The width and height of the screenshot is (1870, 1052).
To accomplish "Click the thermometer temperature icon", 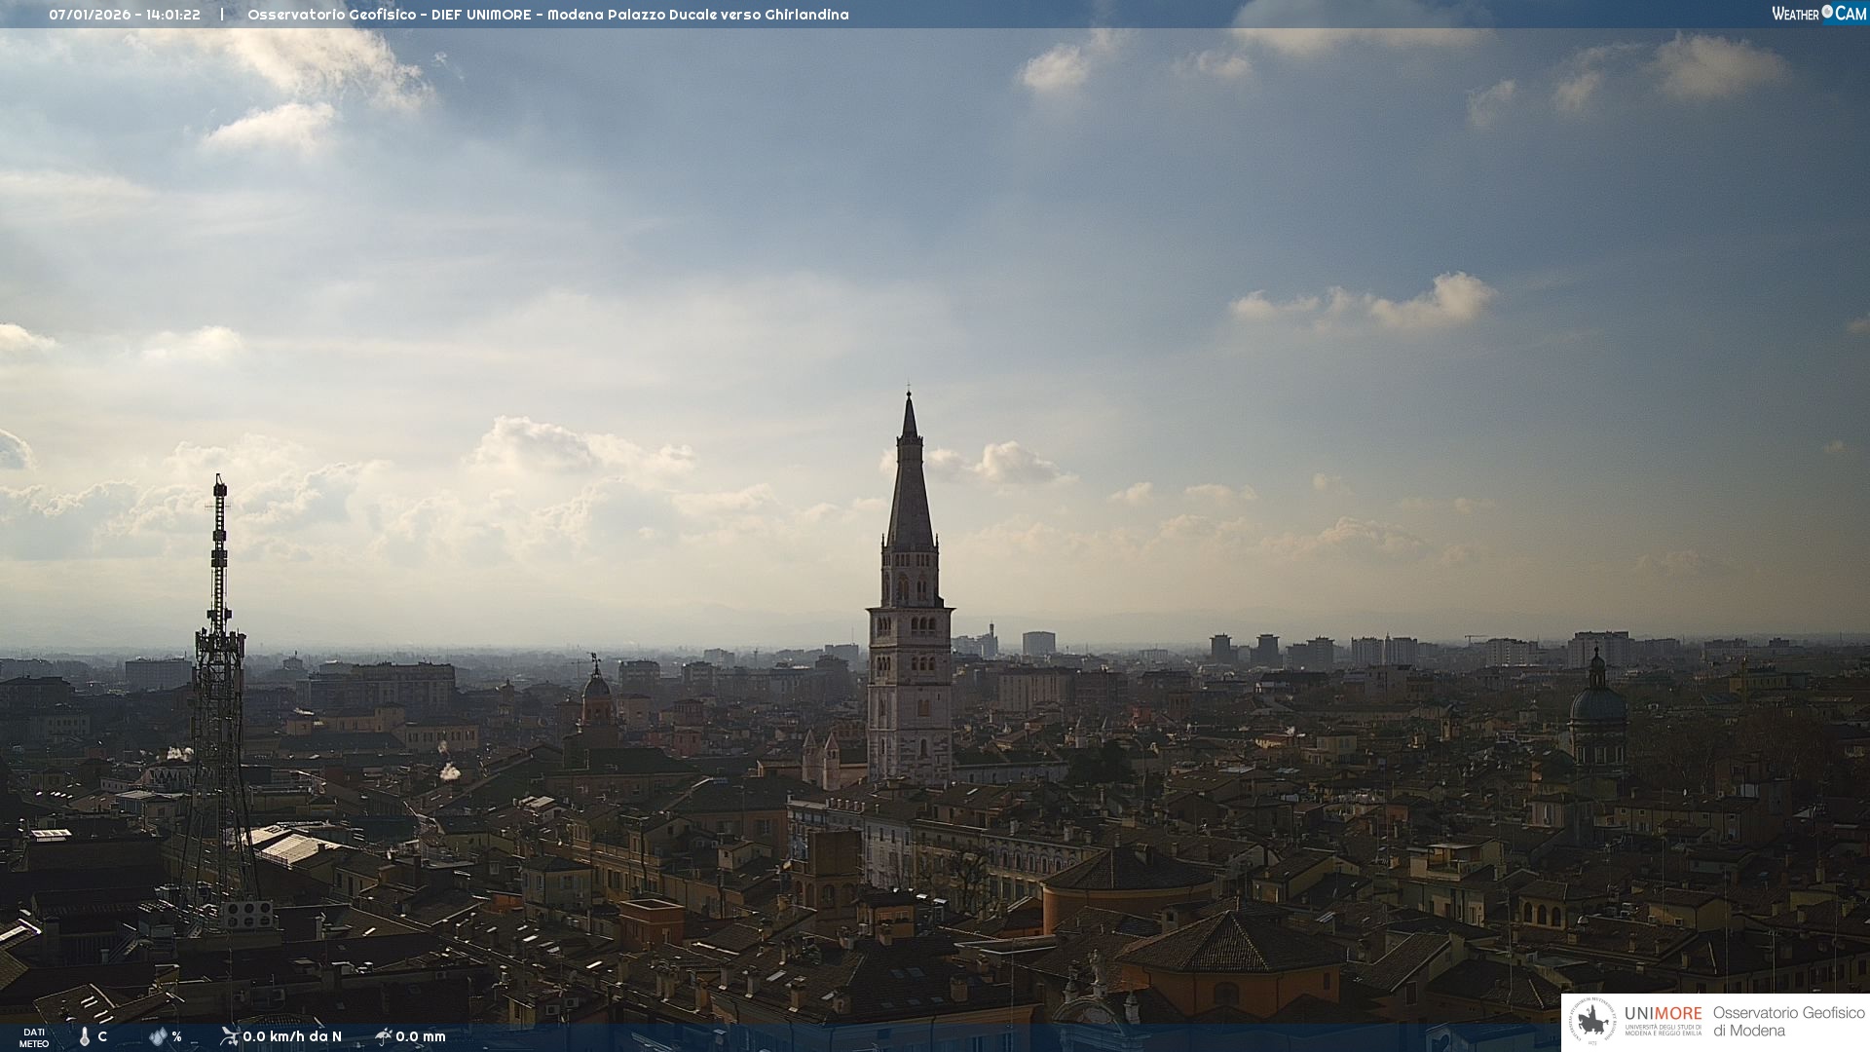I will (85, 1036).
